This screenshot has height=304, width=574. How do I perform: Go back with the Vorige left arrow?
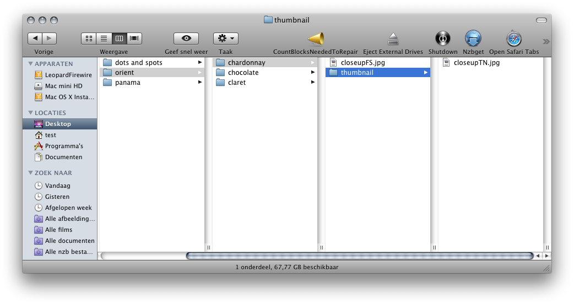[x=35, y=38]
